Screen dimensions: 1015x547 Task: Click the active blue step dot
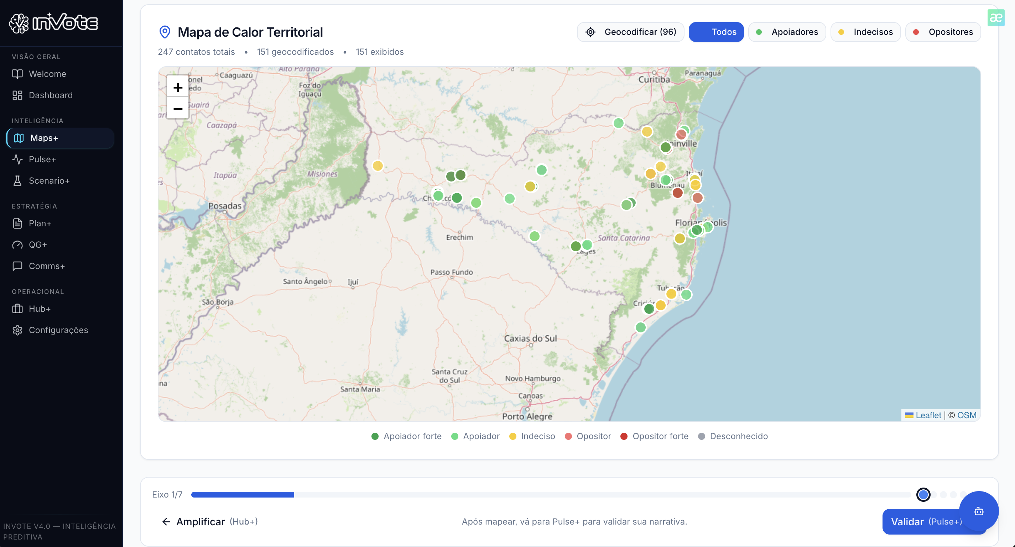(x=923, y=495)
